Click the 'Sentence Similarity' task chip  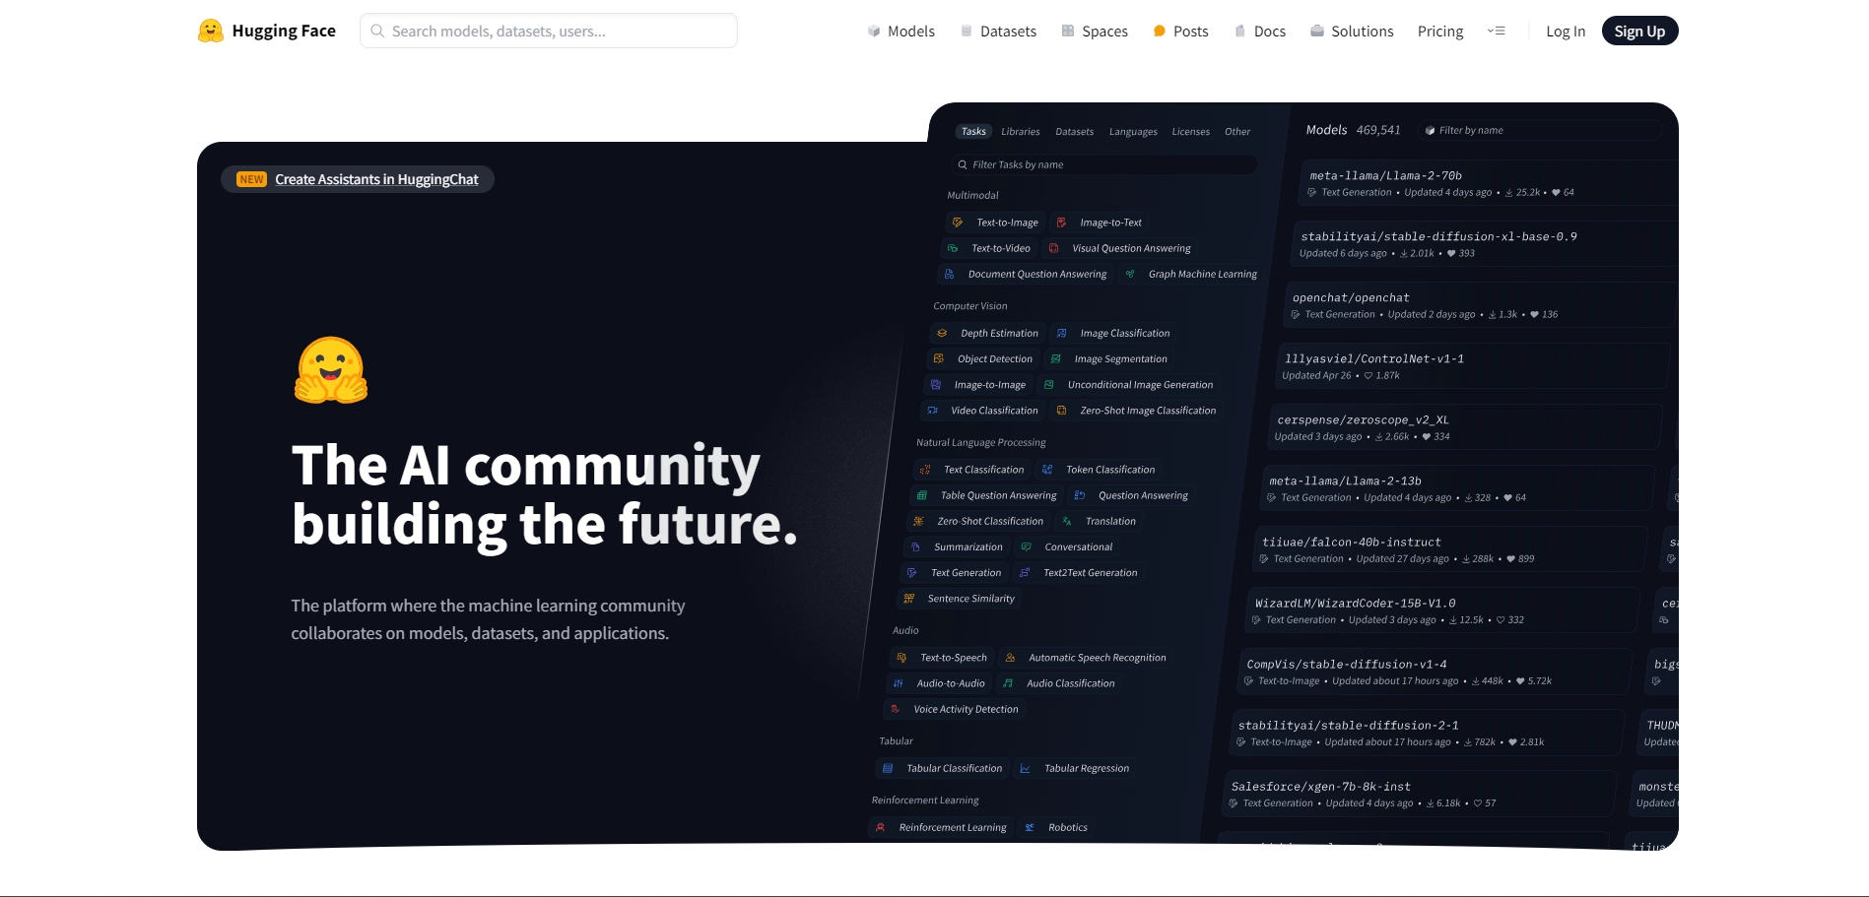pos(959,598)
